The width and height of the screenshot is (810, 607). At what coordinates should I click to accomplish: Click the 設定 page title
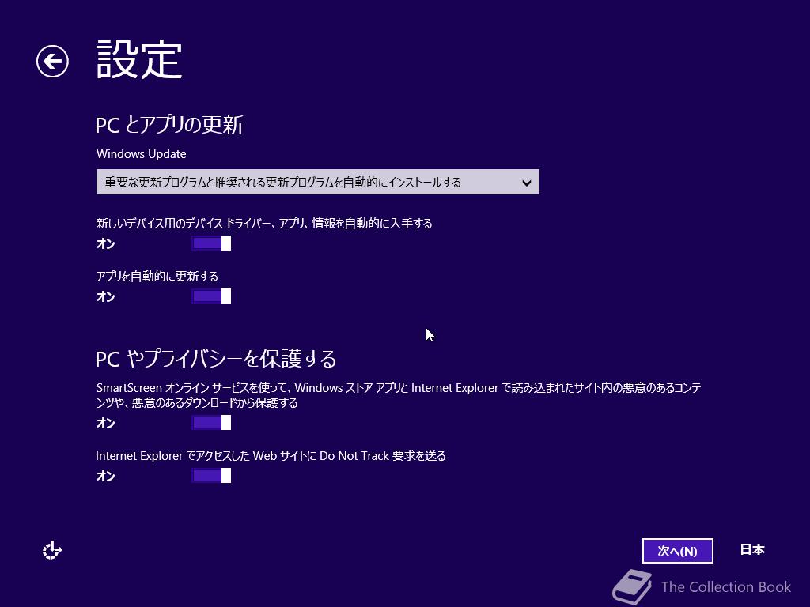pyautogui.click(x=139, y=60)
